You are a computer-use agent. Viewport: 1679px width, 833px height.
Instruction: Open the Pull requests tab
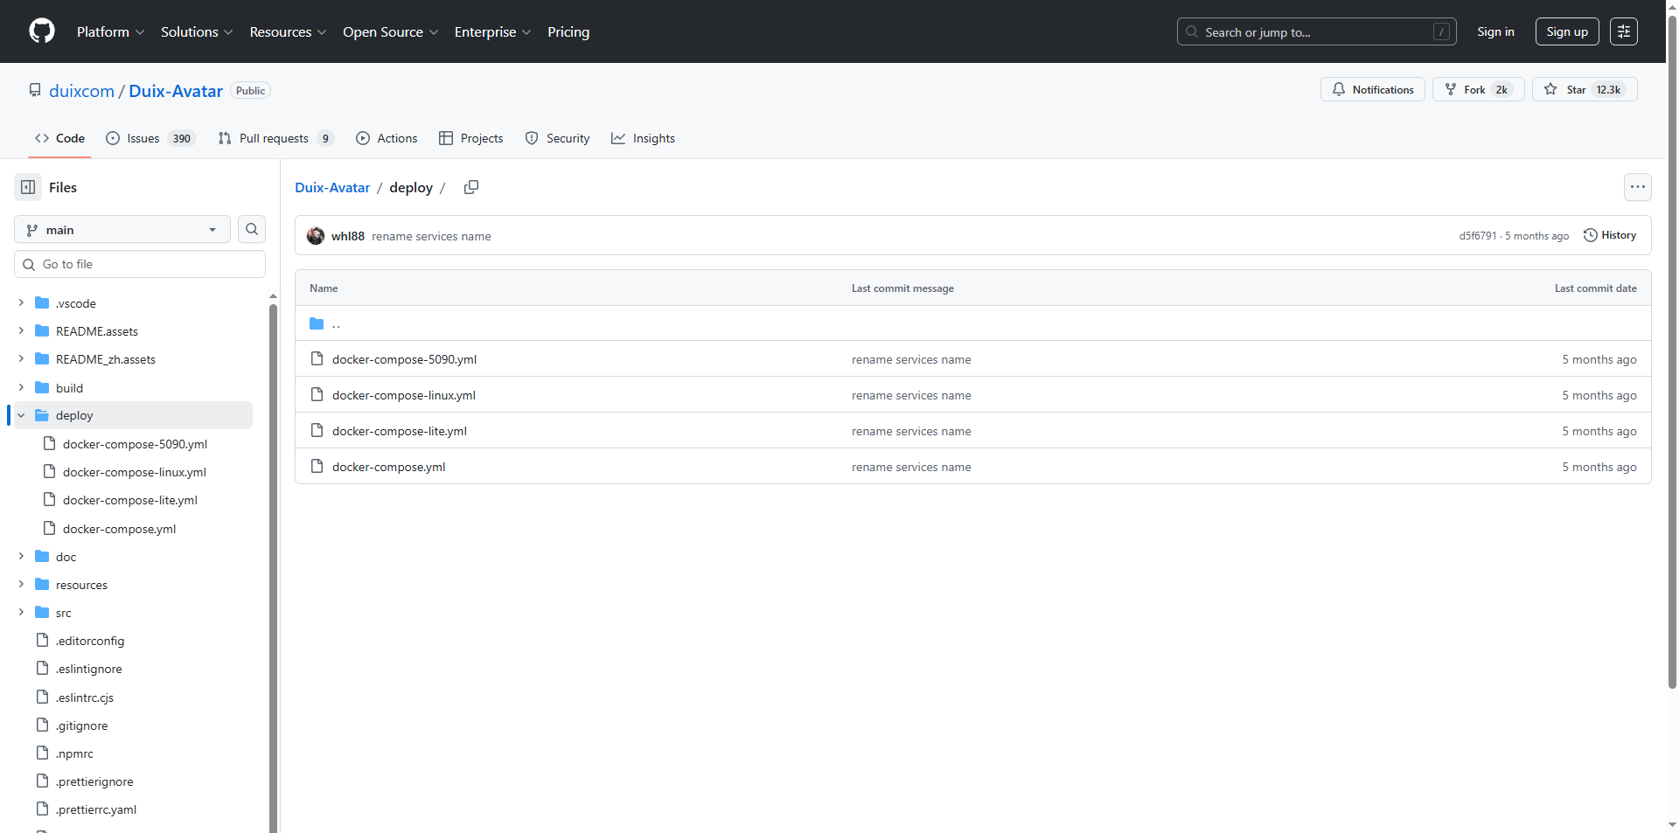point(275,138)
